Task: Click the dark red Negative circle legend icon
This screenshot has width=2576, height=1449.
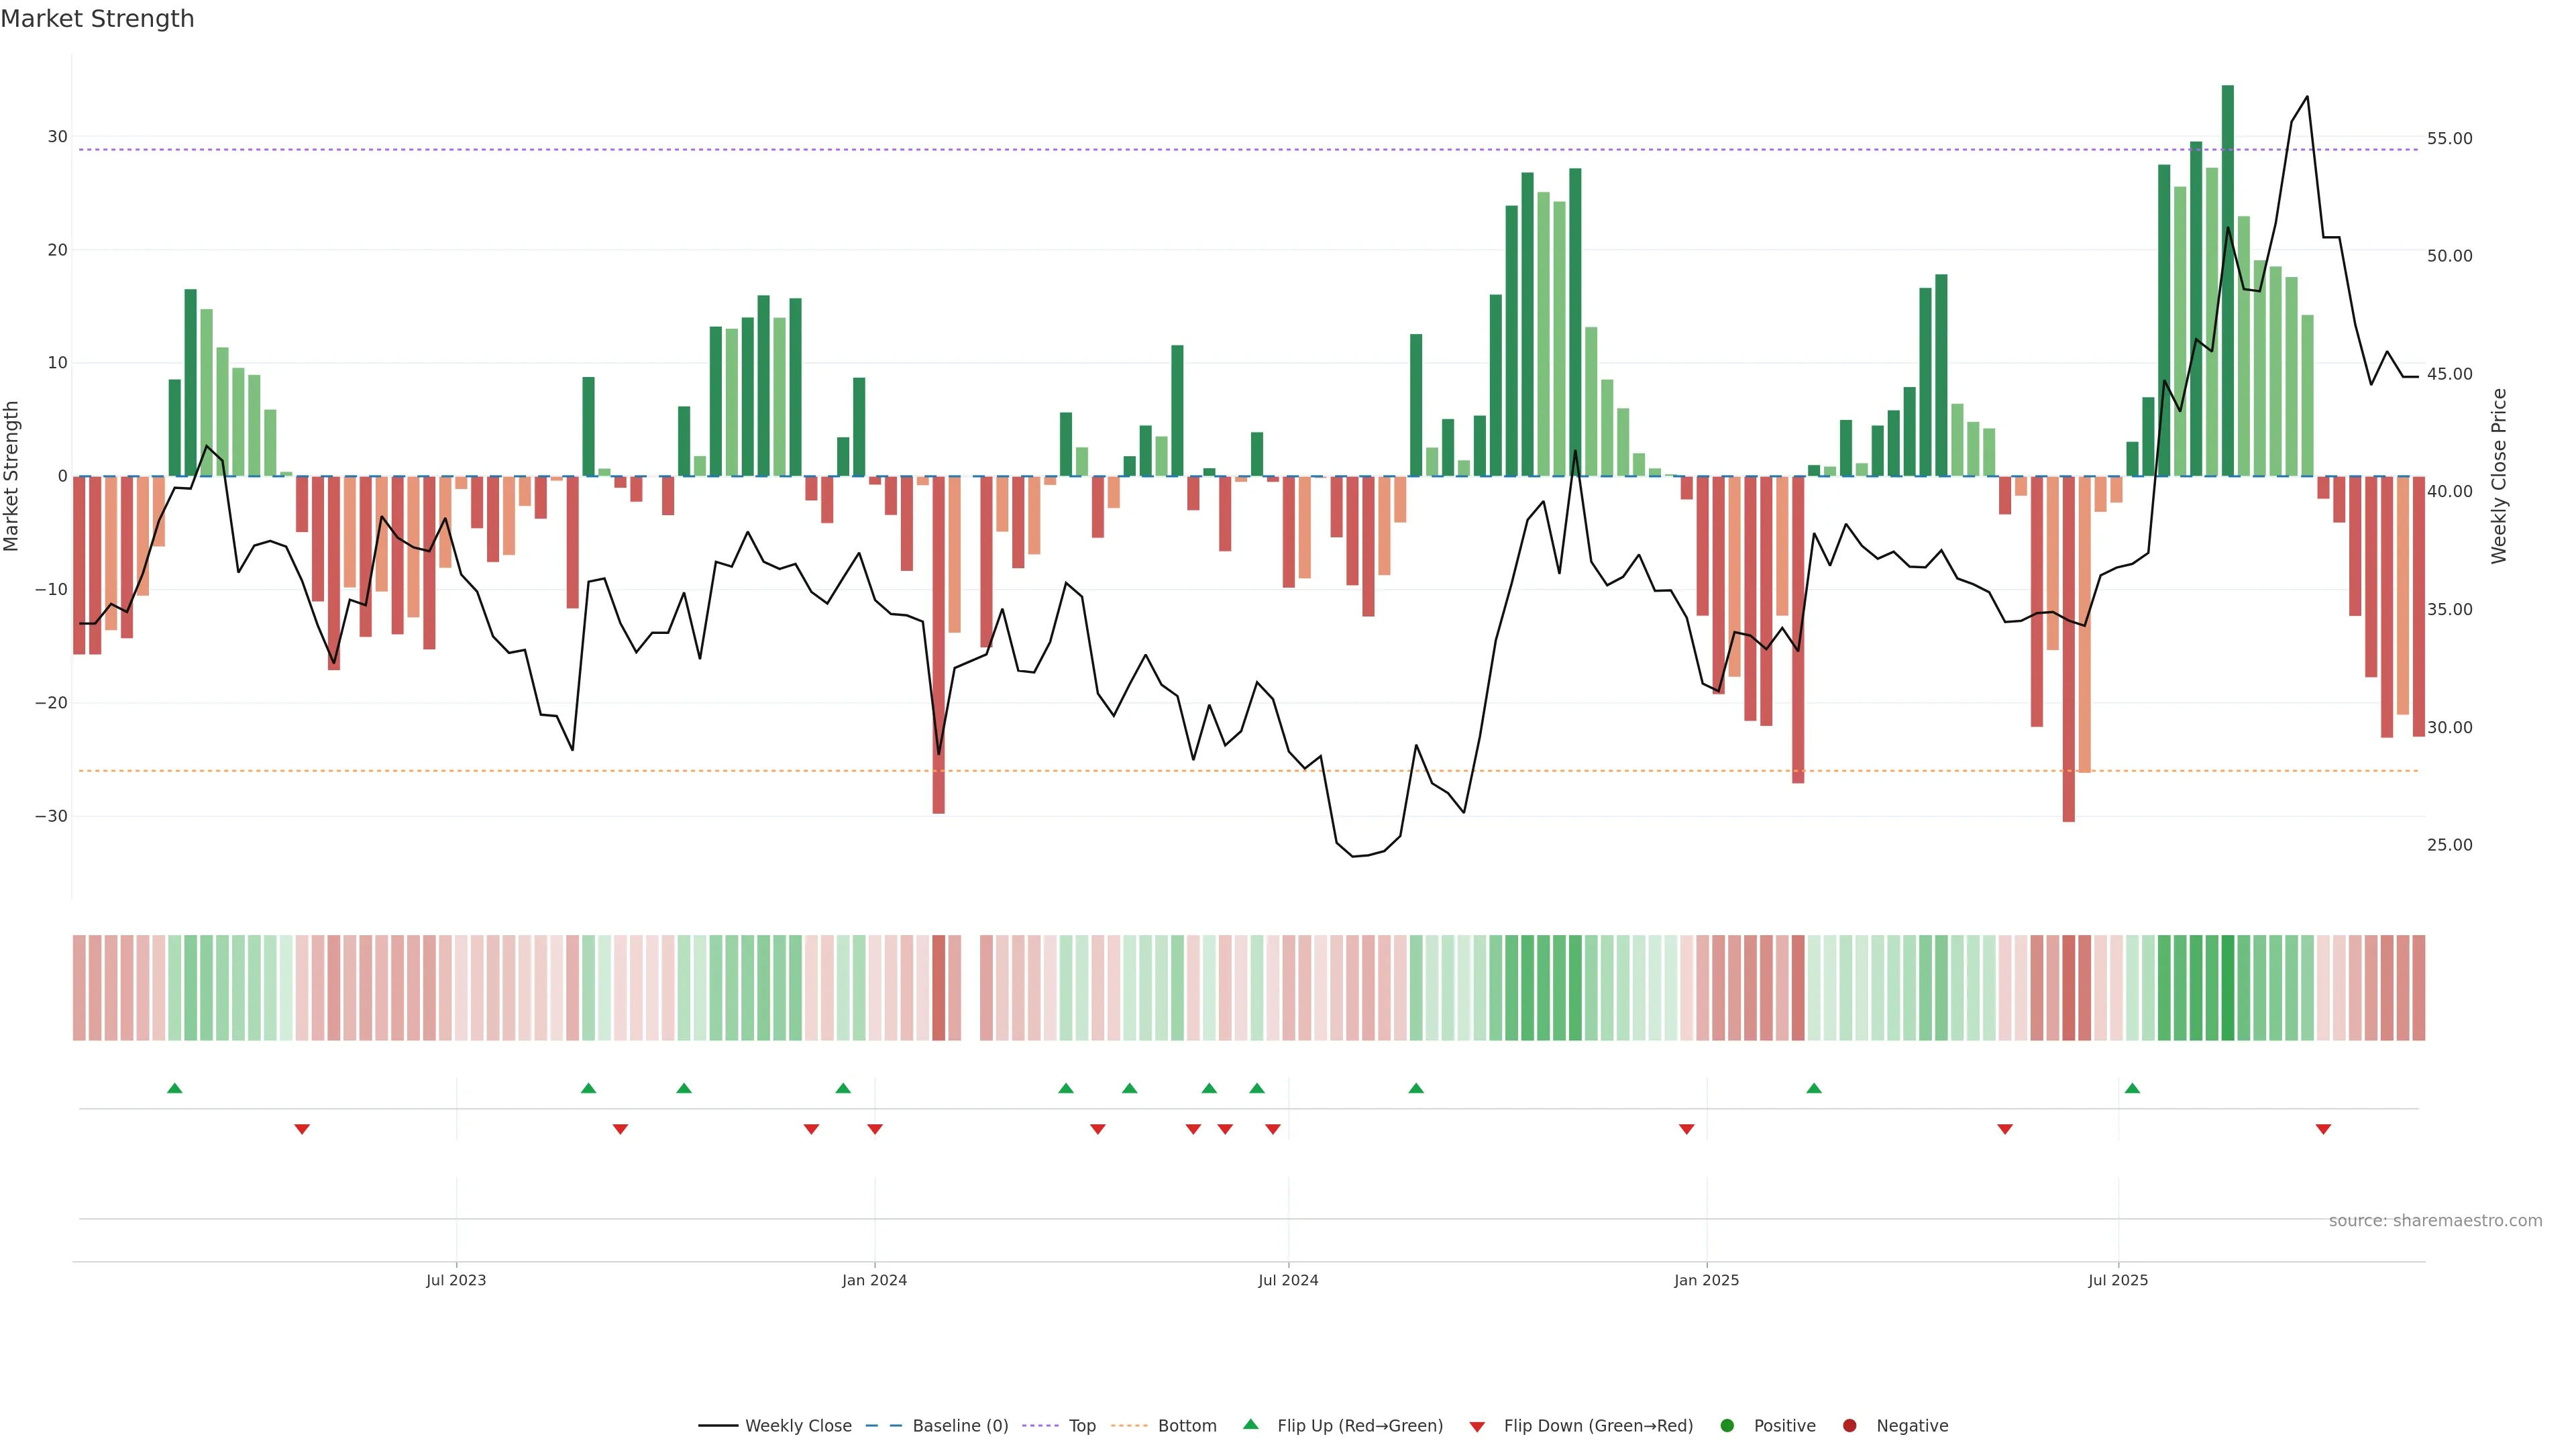Action: [x=1849, y=1425]
